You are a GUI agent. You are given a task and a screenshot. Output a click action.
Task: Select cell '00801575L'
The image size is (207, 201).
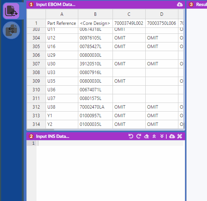coord(95,98)
